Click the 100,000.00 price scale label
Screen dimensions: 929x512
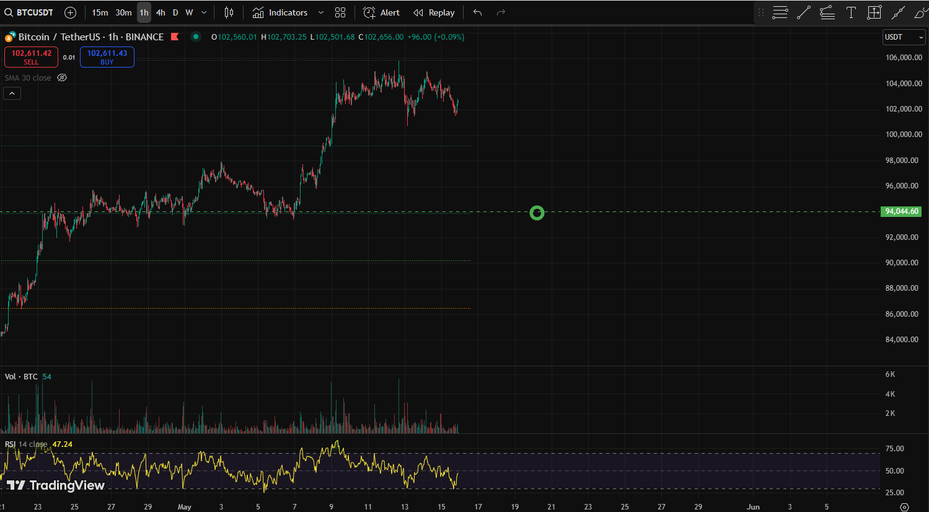pyautogui.click(x=904, y=135)
